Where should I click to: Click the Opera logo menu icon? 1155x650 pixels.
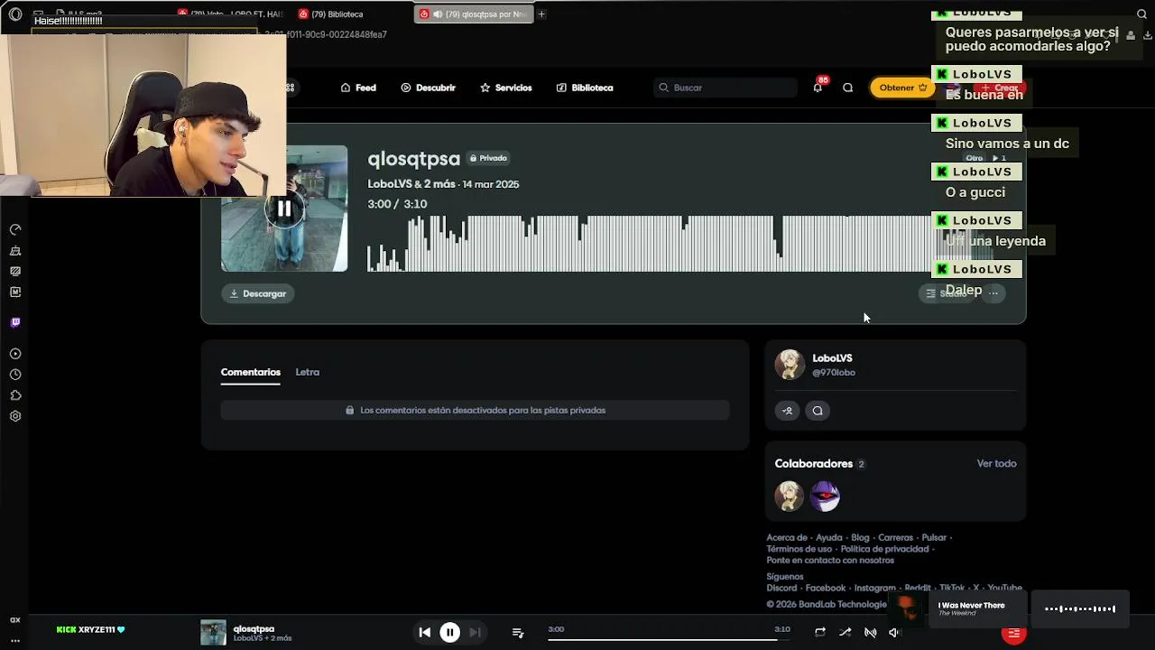(15, 14)
